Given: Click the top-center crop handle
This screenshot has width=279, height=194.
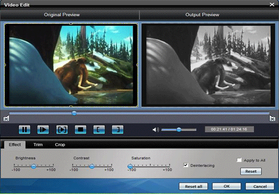Looking at the screenshot, I should [x=71, y=23].
